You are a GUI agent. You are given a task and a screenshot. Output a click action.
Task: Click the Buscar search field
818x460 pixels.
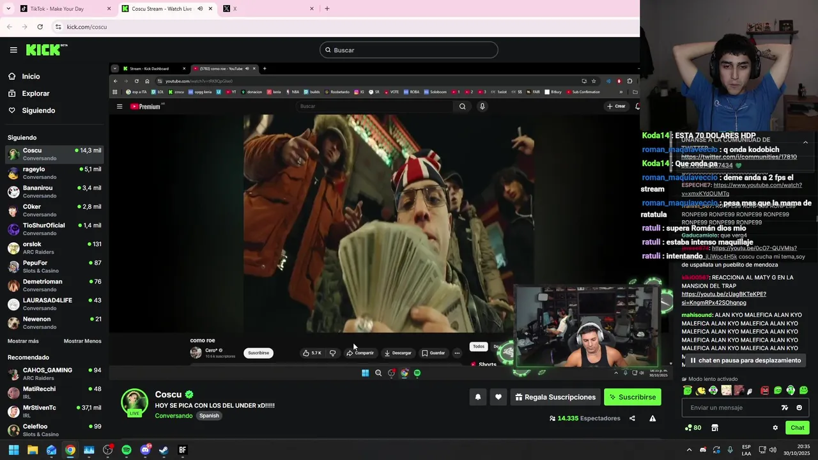409,50
